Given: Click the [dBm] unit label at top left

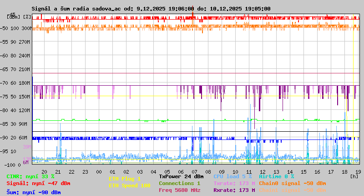Looking at the screenshot, I should click(12, 17).
